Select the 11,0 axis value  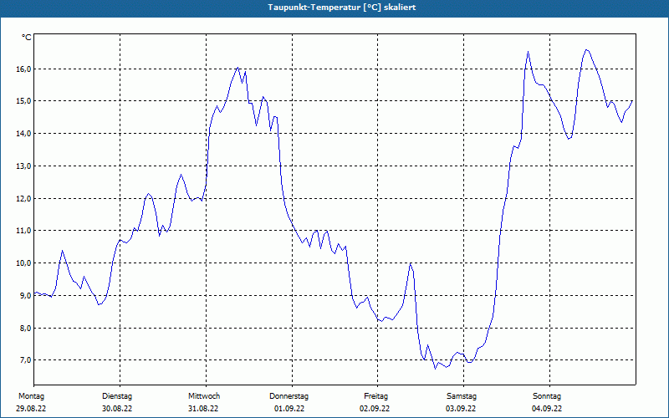click(23, 231)
